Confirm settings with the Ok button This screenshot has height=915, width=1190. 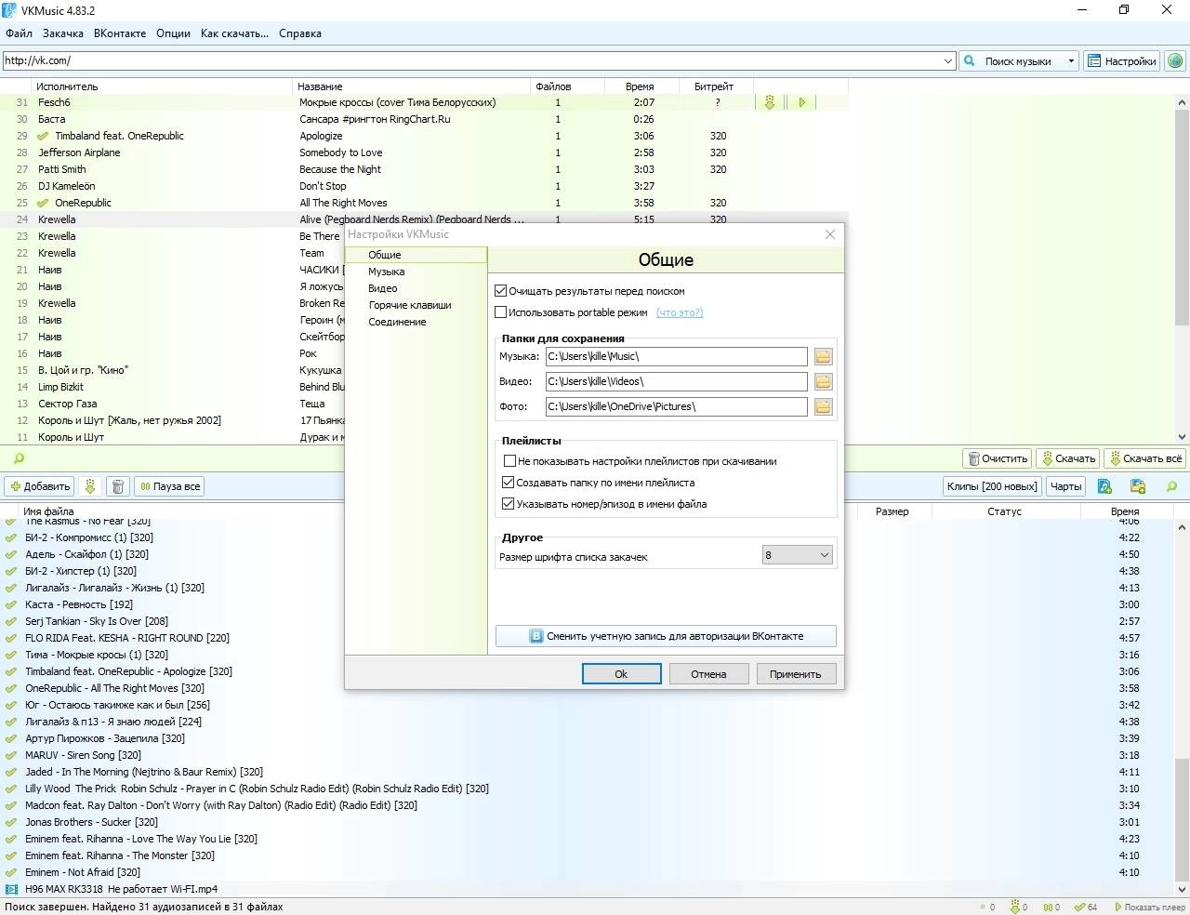(x=621, y=674)
